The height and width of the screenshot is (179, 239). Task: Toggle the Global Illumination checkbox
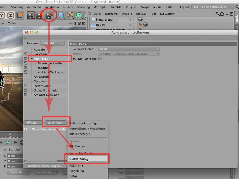[x=26, y=90]
